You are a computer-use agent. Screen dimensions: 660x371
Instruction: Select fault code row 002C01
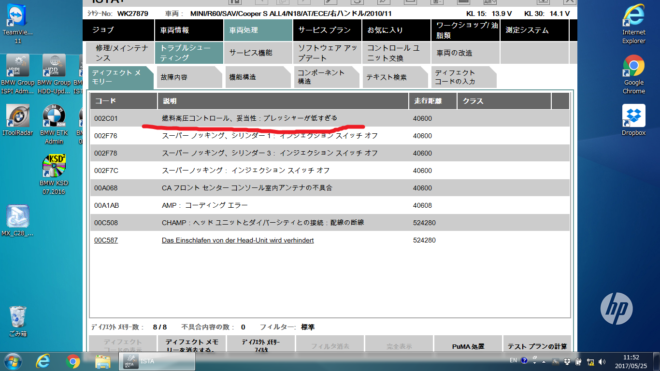click(x=330, y=118)
